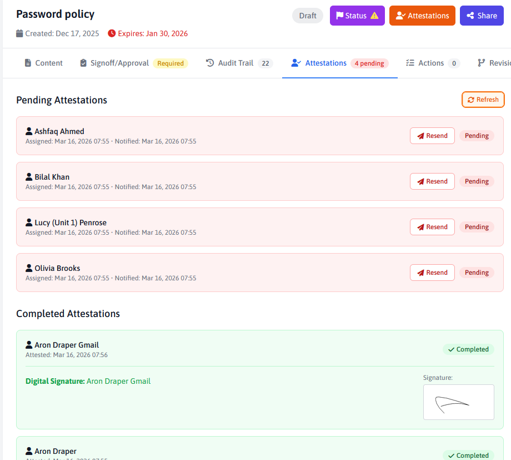The image size is (511, 460).
Task: Resend attestation to Ashfaq Ahmed
Action: (432, 136)
